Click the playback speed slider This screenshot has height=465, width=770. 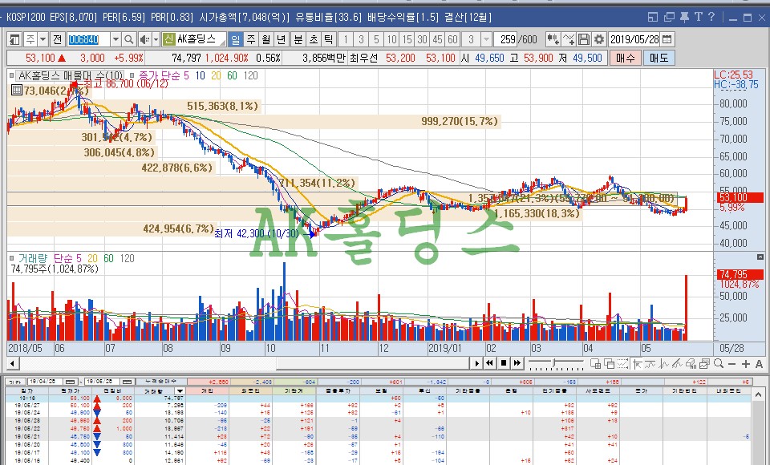point(556,363)
